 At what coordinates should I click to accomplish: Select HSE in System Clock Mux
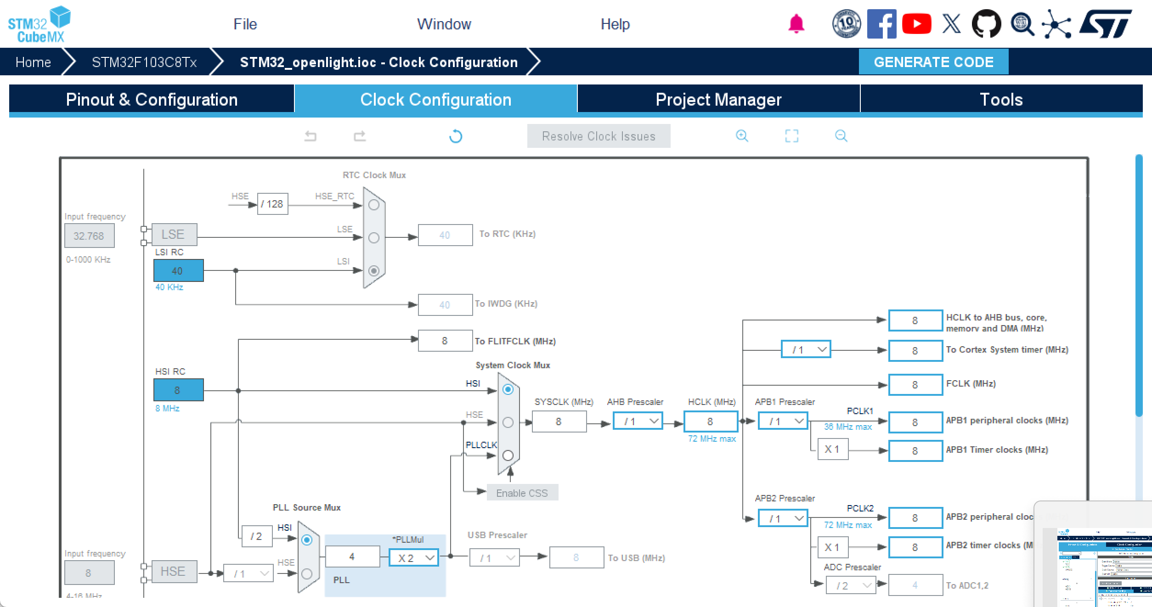508,422
